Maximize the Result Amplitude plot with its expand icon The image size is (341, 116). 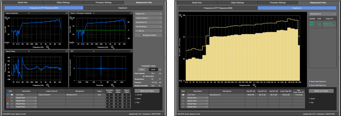(67, 13)
